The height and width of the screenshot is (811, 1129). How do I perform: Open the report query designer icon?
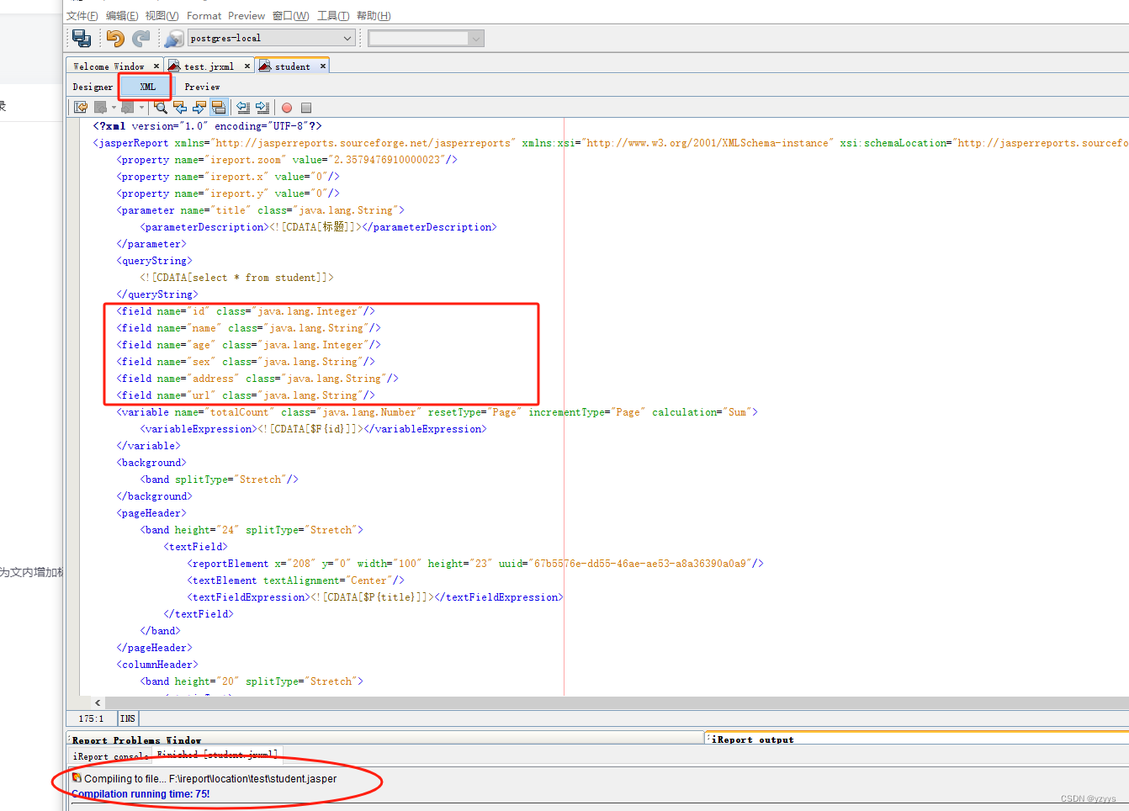coord(173,37)
